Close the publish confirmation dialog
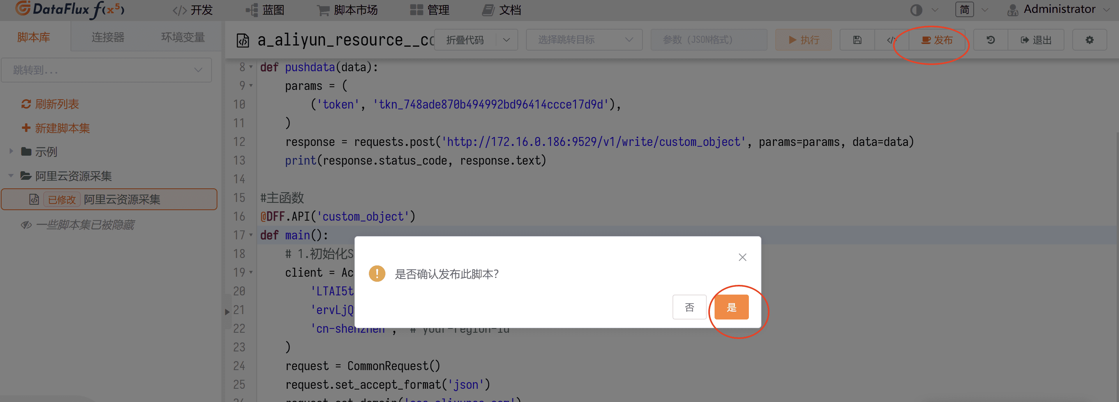The height and width of the screenshot is (402, 1119). [x=742, y=257]
